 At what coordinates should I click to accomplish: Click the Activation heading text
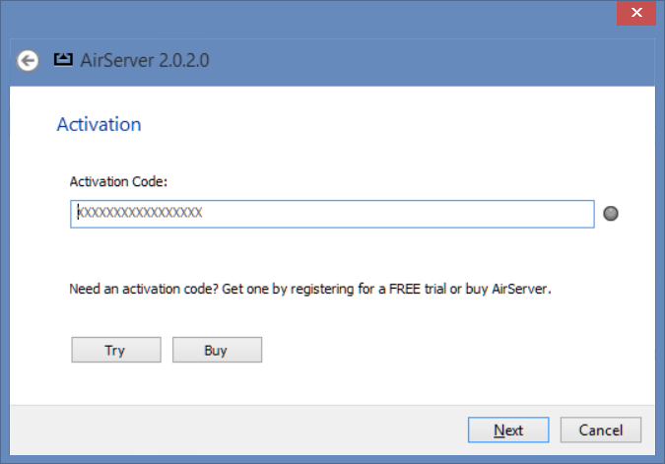99,125
